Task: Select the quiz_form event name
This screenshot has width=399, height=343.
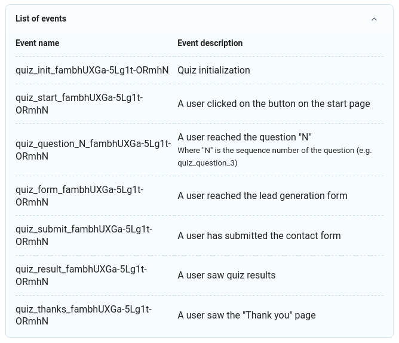Action: click(x=79, y=196)
